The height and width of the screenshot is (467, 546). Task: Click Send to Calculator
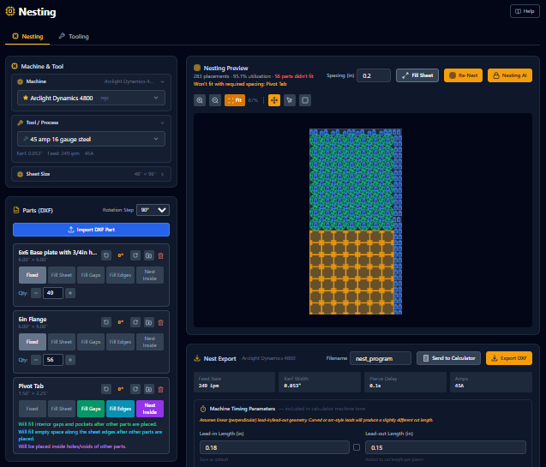click(x=448, y=358)
